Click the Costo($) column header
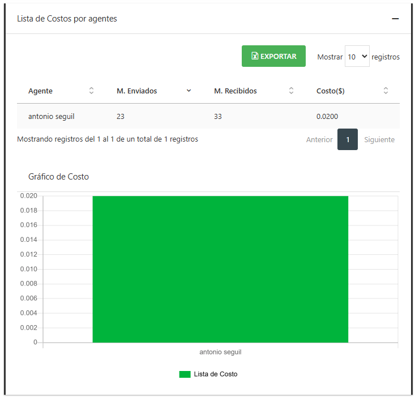 330,91
